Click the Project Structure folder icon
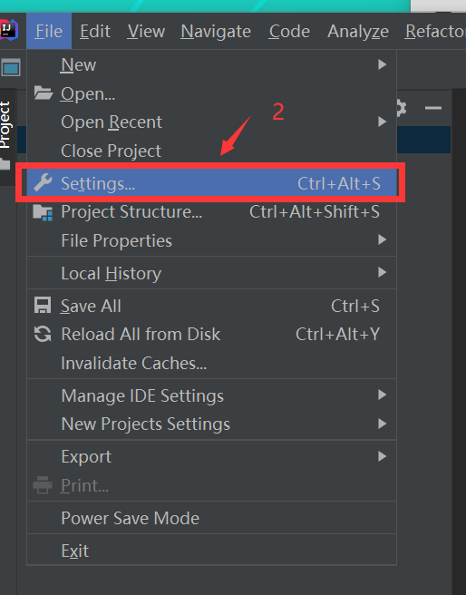Viewport: 466px width, 595px height. (43, 212)
